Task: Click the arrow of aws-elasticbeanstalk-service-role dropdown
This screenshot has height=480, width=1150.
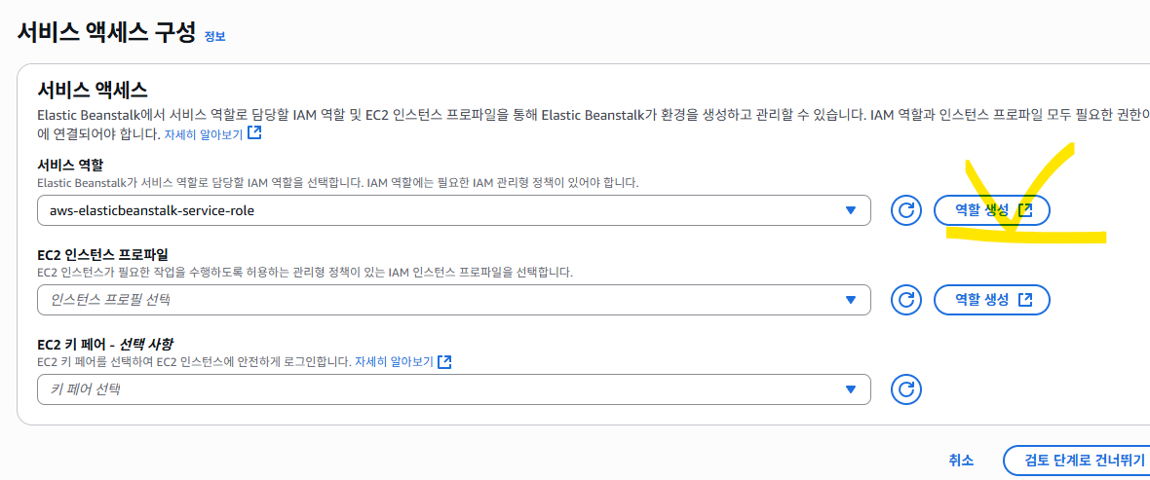Action: click(x=851, y=210)
